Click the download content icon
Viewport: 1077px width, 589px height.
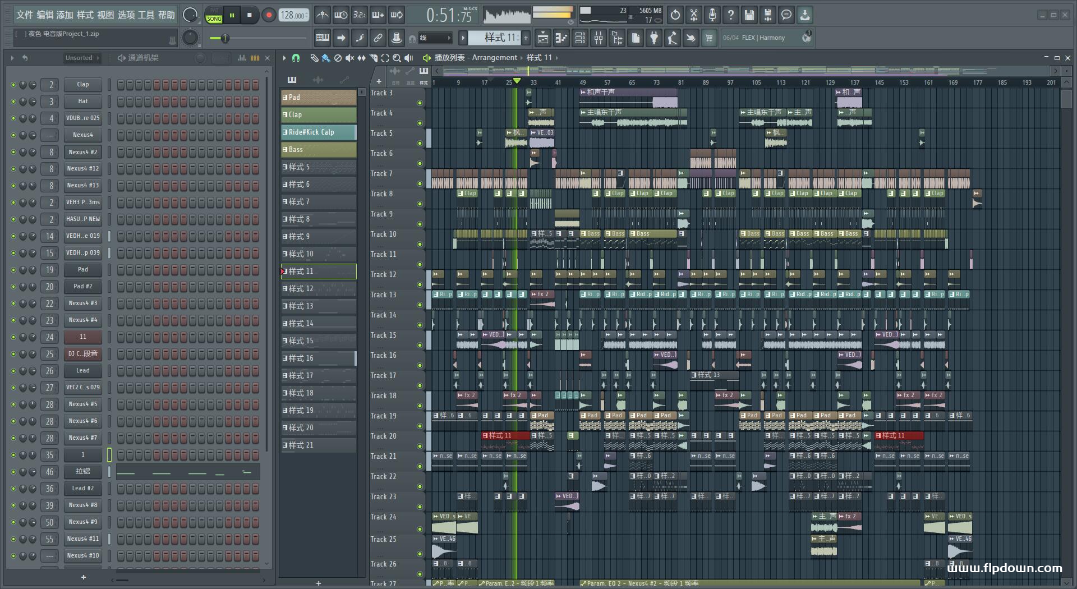coord(805,15)
